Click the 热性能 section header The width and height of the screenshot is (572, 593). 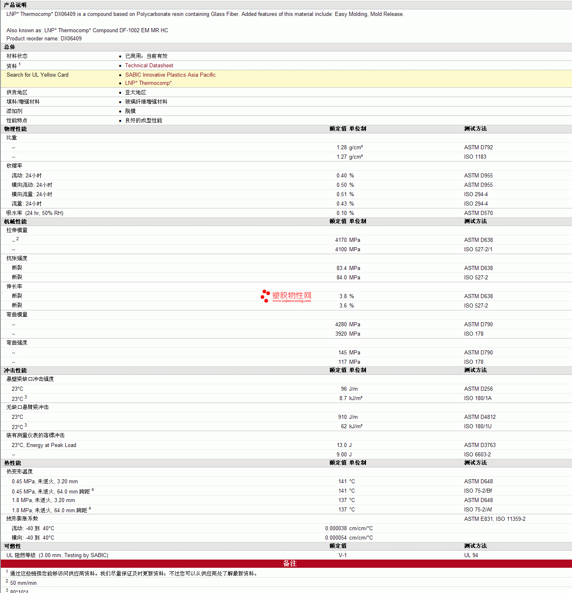click(x=12, y=463)
